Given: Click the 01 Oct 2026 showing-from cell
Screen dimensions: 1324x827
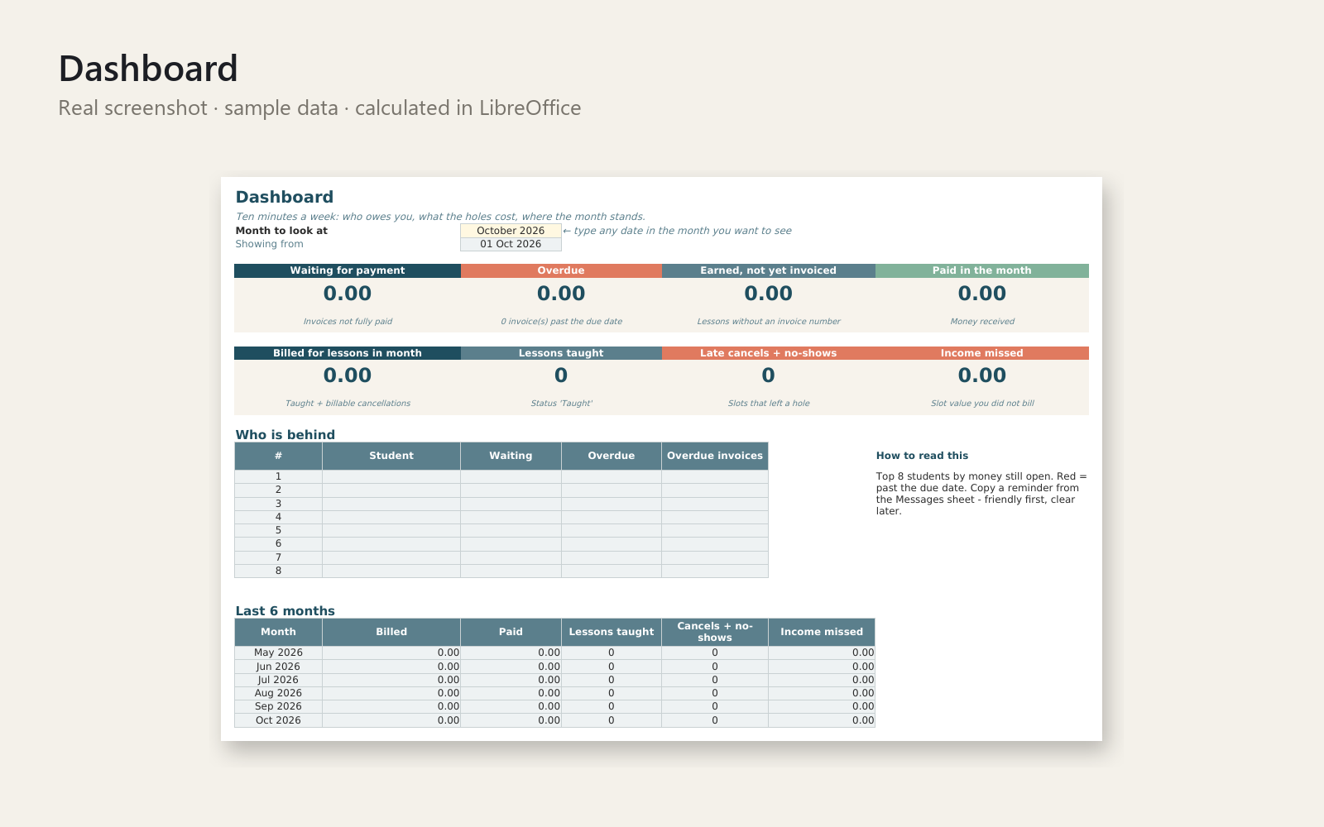Looking at the screenshot, I should click(511, 244).
